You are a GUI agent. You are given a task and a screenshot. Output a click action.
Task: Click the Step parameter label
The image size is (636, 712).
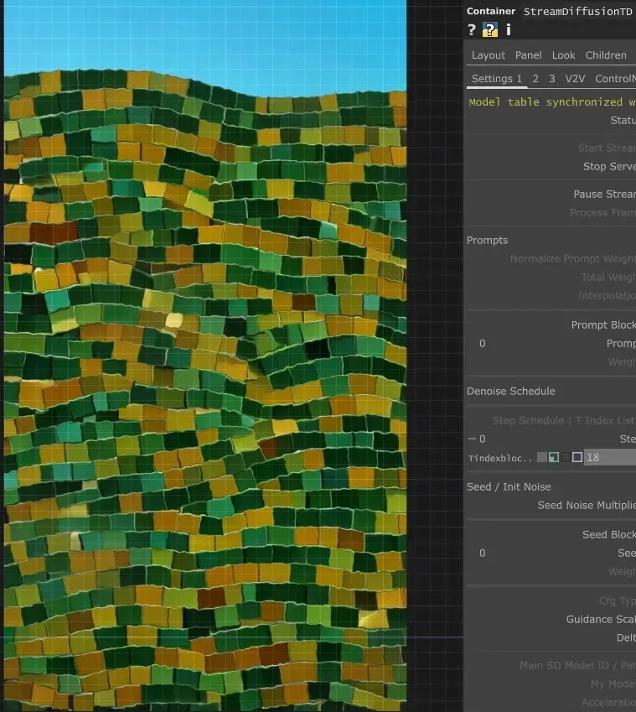coord(628,439)
